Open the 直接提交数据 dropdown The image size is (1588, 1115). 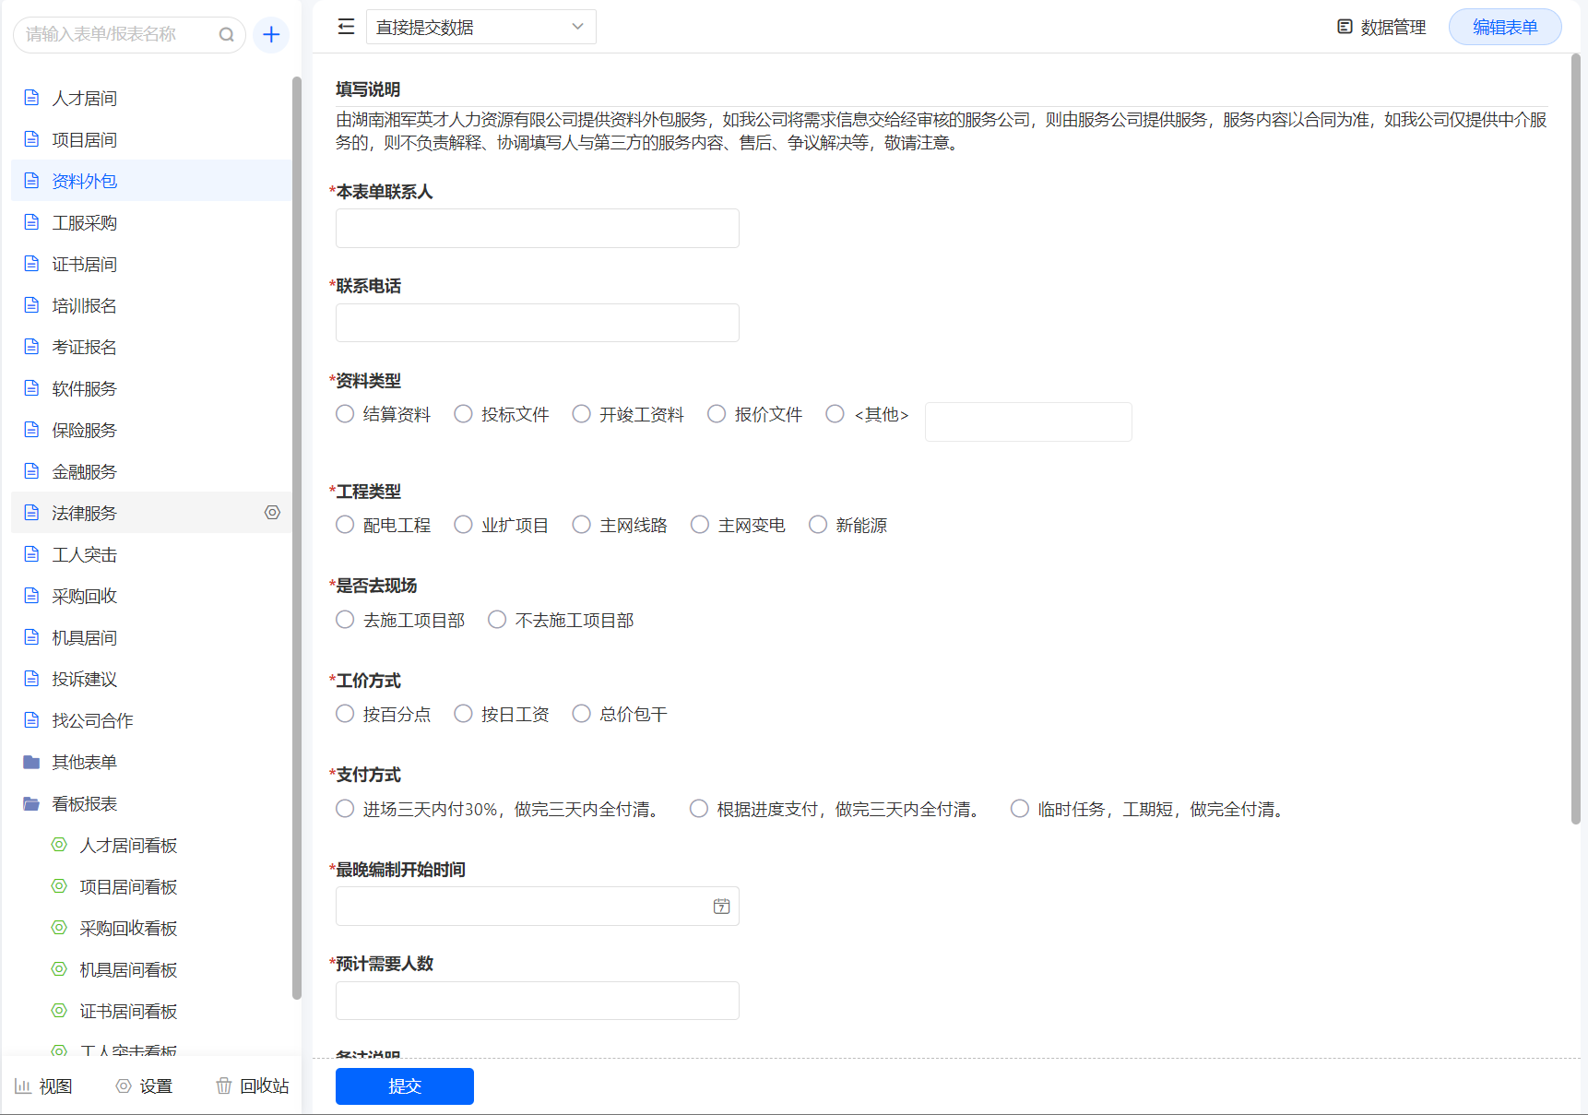pyautogui.click(x=480, y=27)
